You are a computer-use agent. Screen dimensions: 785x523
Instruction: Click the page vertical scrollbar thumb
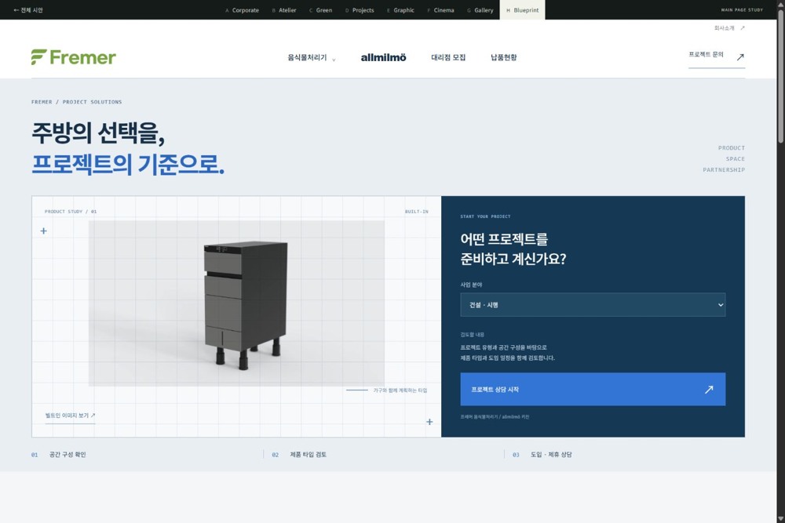click(x=780, y=75)
